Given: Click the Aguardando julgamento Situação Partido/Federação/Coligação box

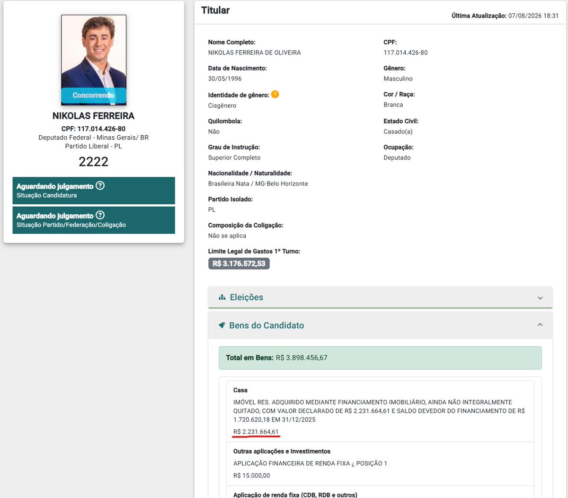Looking at the screenshot, I should pos(94,220).
